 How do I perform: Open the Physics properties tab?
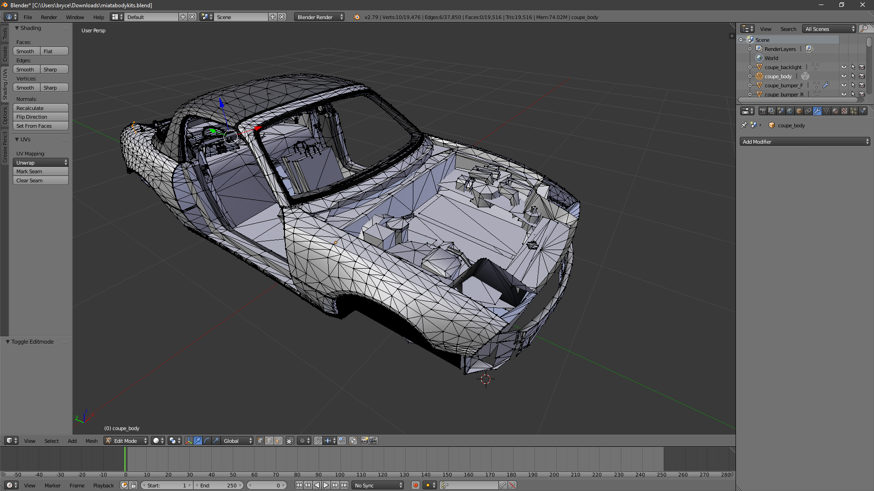coord(863,111)
